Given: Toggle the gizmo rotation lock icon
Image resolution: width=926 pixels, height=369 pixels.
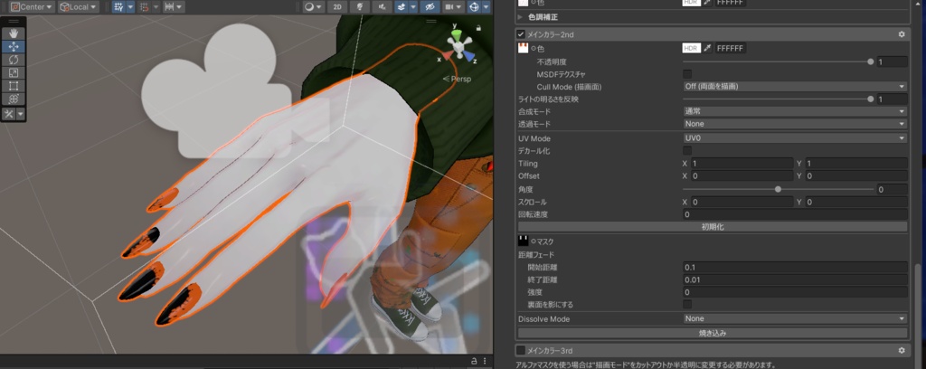Looking at the screenshot, I should (x=478, y=28).
